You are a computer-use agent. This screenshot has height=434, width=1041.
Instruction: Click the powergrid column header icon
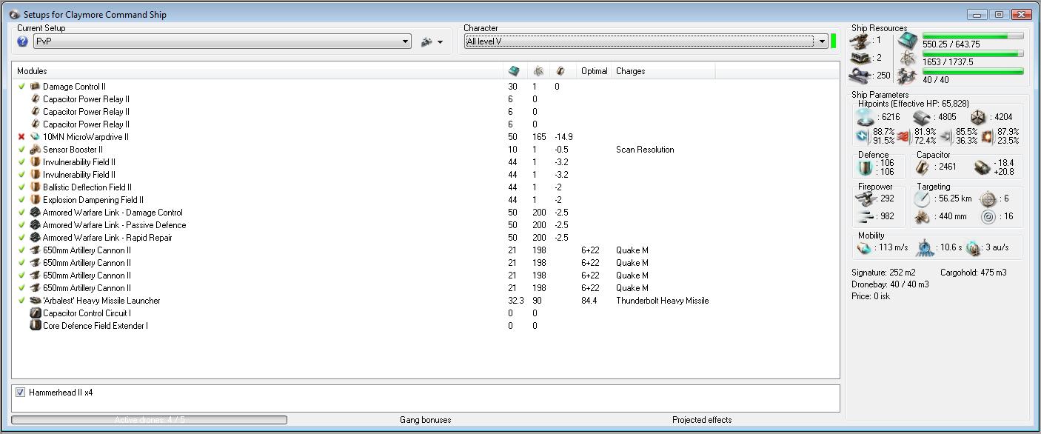[538, 71]
